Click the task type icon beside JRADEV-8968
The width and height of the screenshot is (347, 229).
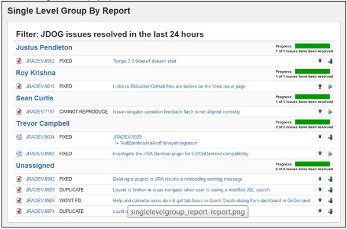pos(19,153)
